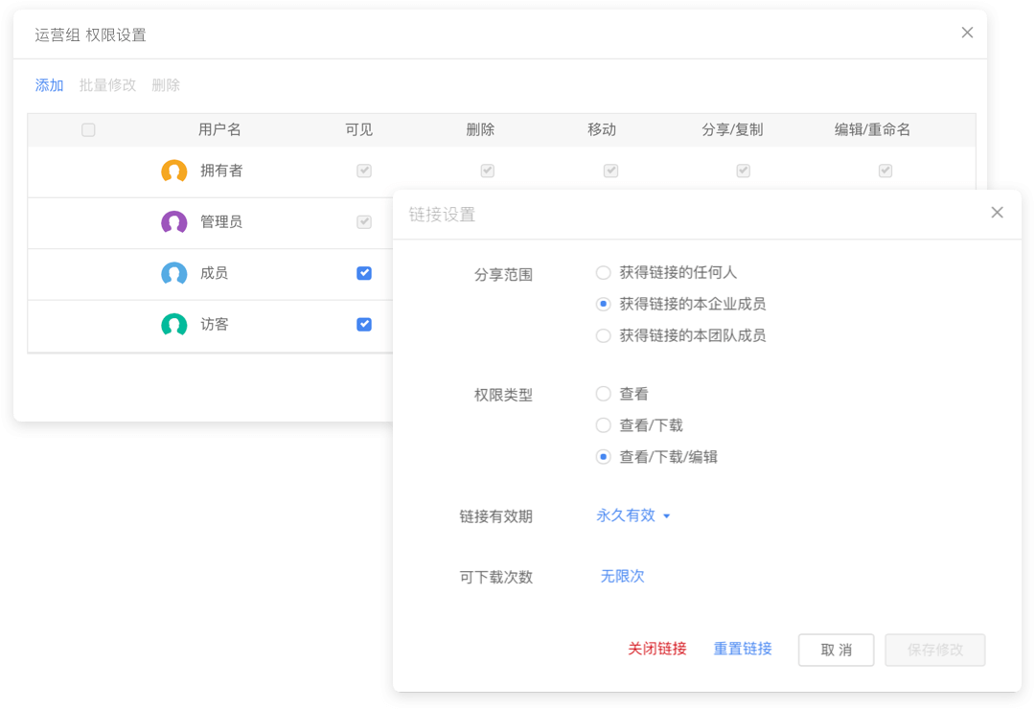Image resolution: width=1035 pixels, height=709 pixels.
Task: Open 无限次 download limit link
Action: (622, 576)
